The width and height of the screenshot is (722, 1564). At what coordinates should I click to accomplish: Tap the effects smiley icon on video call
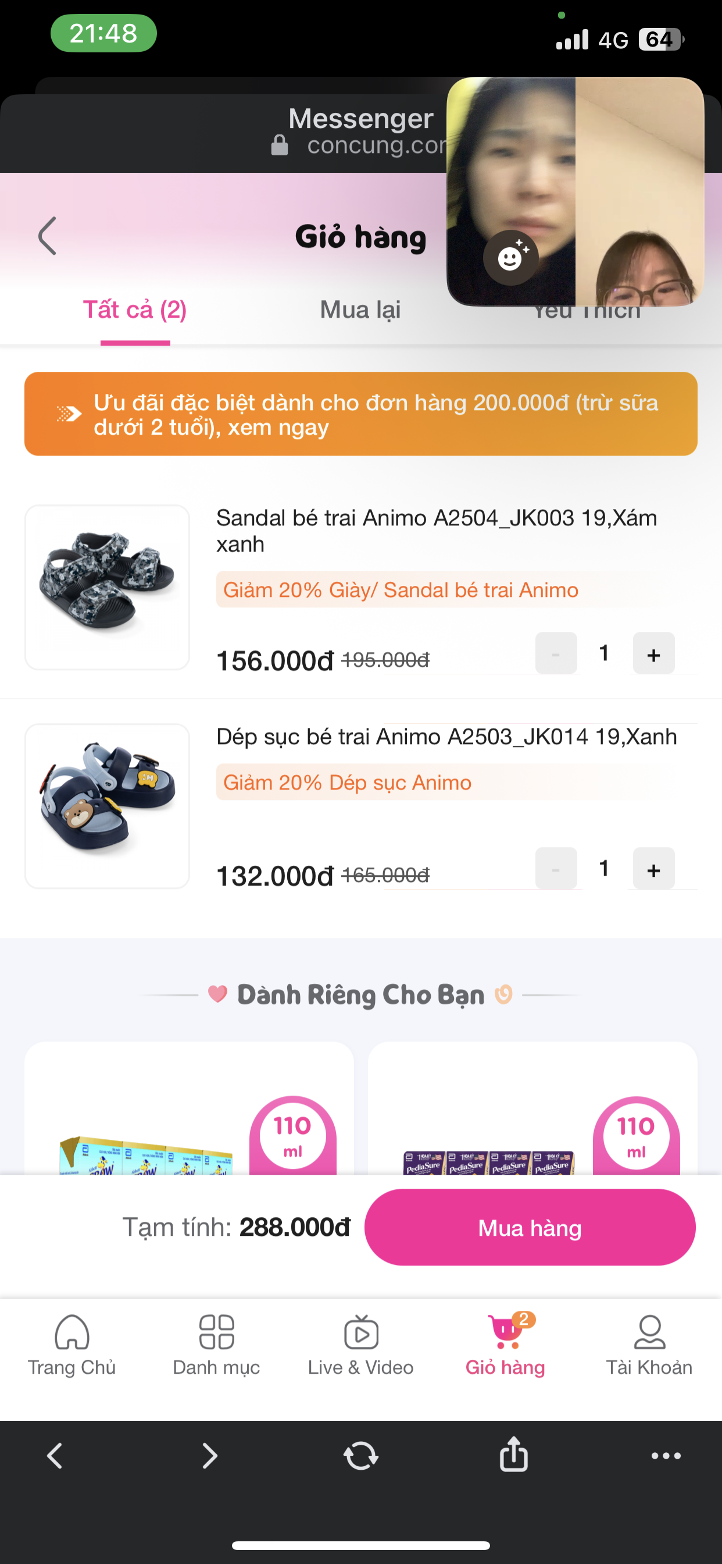click(510, 258)
